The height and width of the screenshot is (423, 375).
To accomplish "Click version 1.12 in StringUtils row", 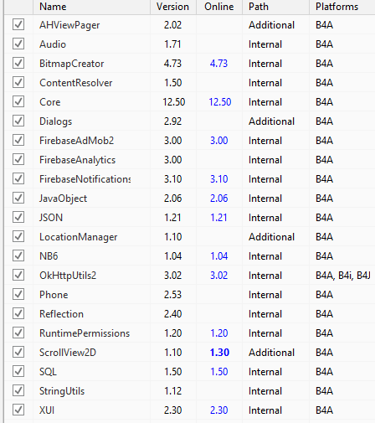I will [x=173, y=391].
